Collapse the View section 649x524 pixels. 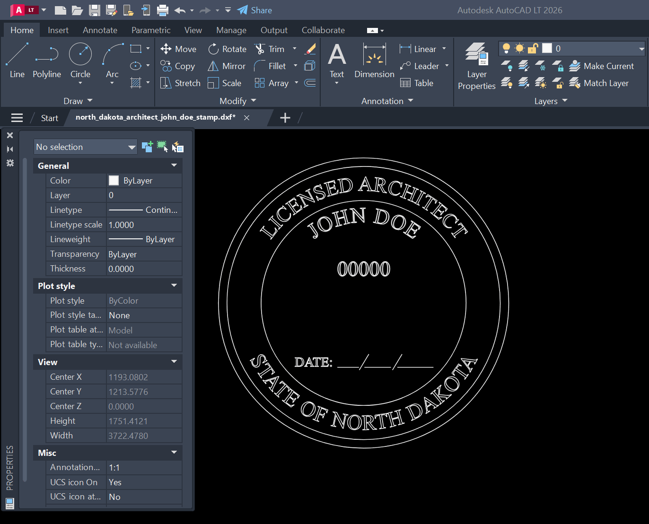174,362
